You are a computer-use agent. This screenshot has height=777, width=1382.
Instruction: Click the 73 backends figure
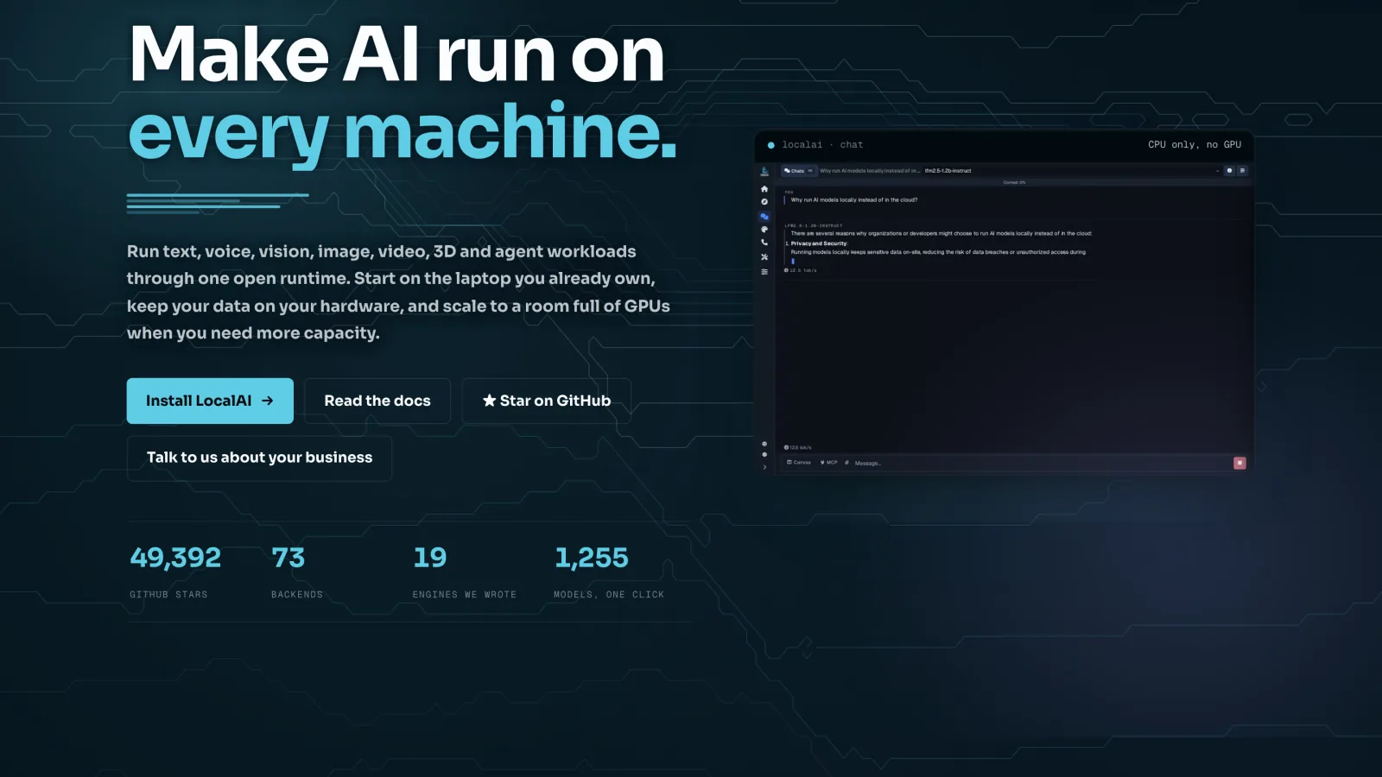tap(288, 558)
